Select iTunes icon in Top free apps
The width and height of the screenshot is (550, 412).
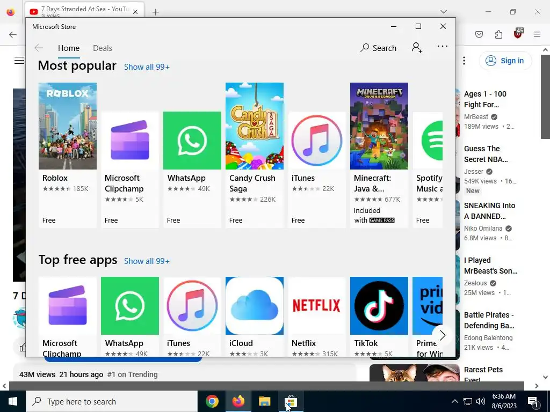pyautogui.click(x=192, y=305)
